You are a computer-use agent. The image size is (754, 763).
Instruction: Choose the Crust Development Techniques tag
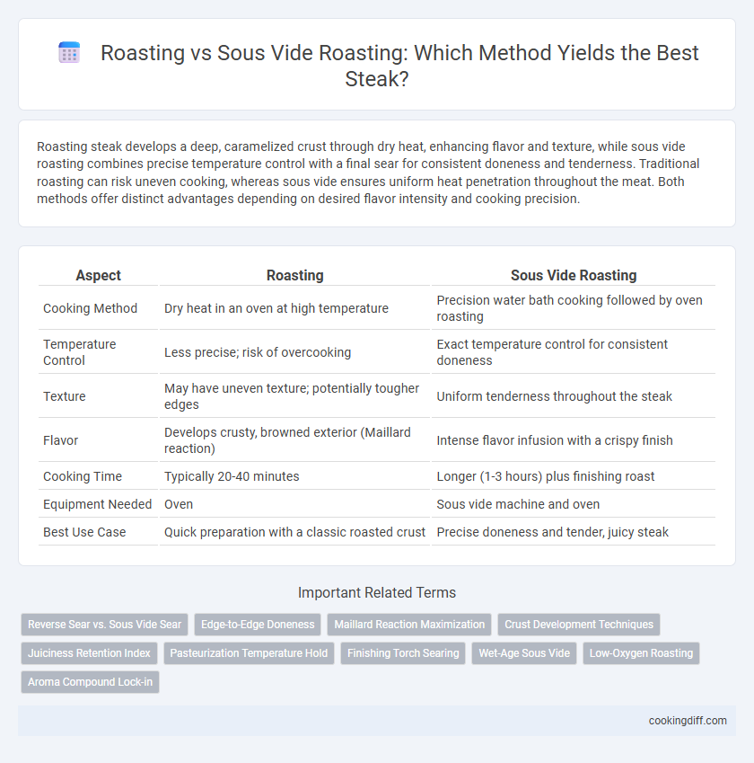578,625
